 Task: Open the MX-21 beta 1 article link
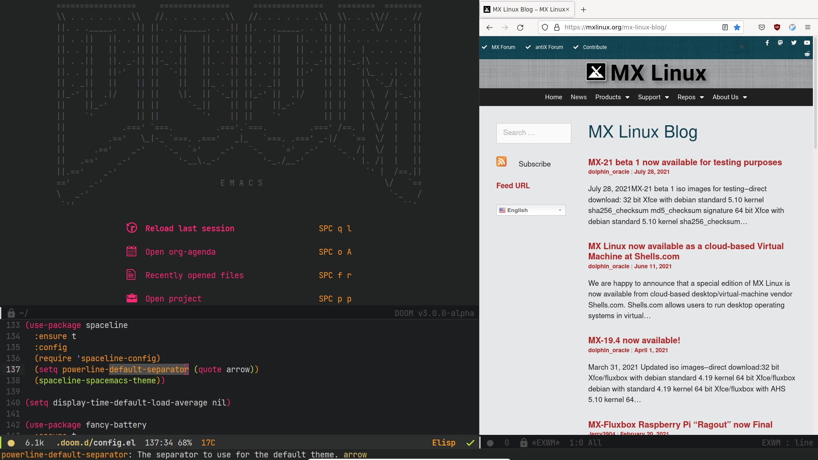[x=685, y=162]
